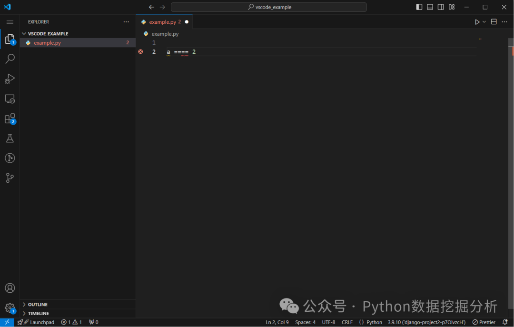This screenshot has width=514, height=327.
Task: Click the VS Code logo icon
Action: tap(7, 7)
